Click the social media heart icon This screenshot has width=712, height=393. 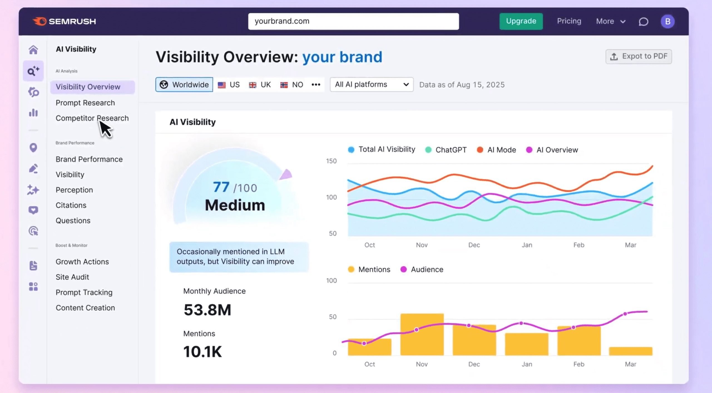pyautogui.click(x=33, y=210)
